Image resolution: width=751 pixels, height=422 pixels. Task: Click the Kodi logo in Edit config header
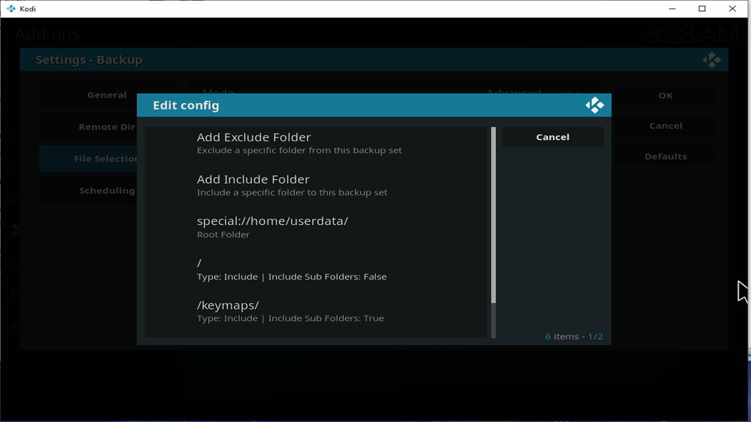[x=594, y=105]
